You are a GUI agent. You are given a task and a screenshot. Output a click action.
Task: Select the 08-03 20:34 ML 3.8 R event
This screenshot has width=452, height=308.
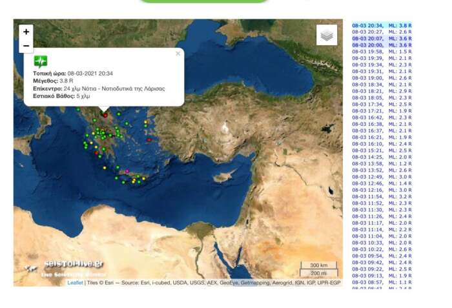[x=381, y=25]
